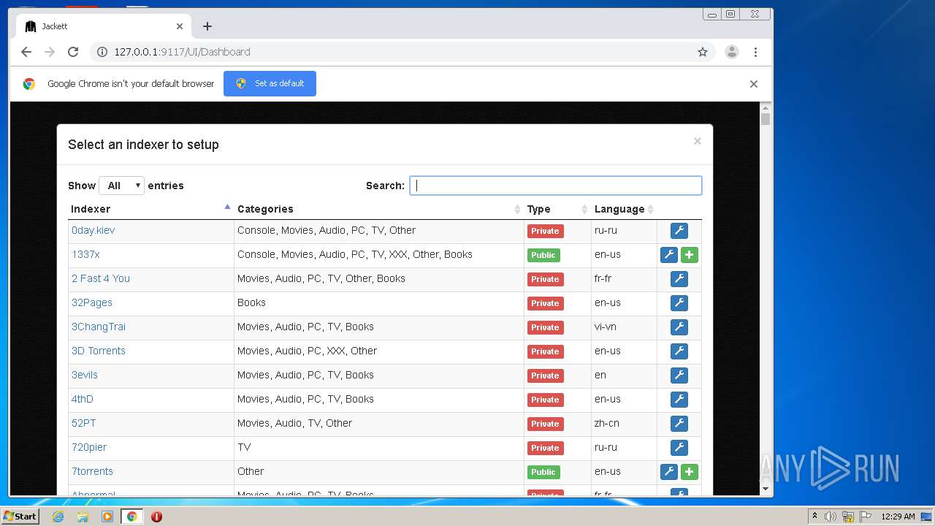Select the Jackett browser tab
Screen dimensions: 935x526
[x=102, y=26]
